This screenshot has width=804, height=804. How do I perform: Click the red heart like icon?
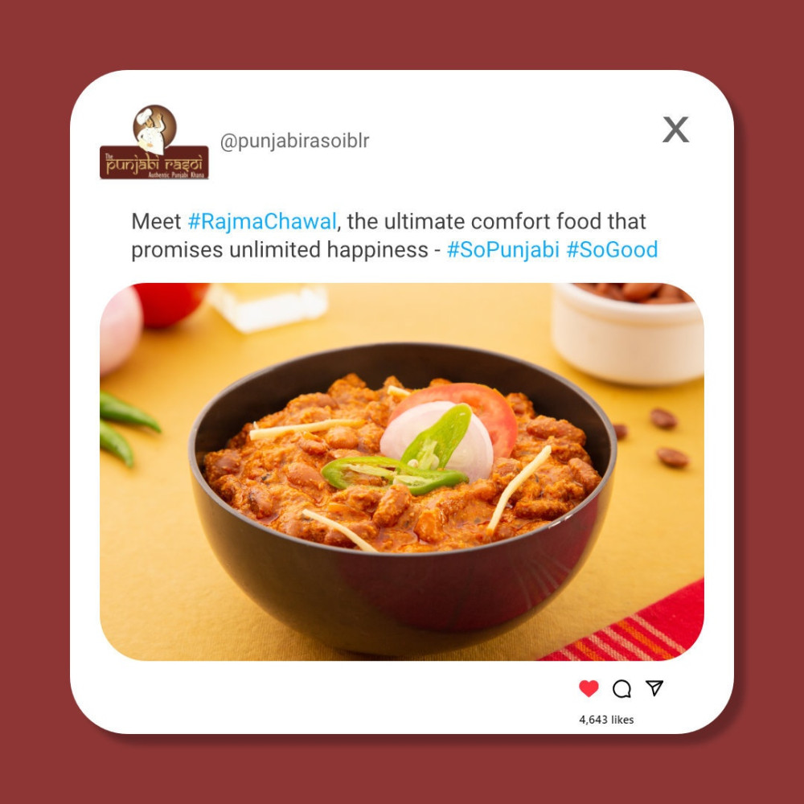click(x=589, y=688)
